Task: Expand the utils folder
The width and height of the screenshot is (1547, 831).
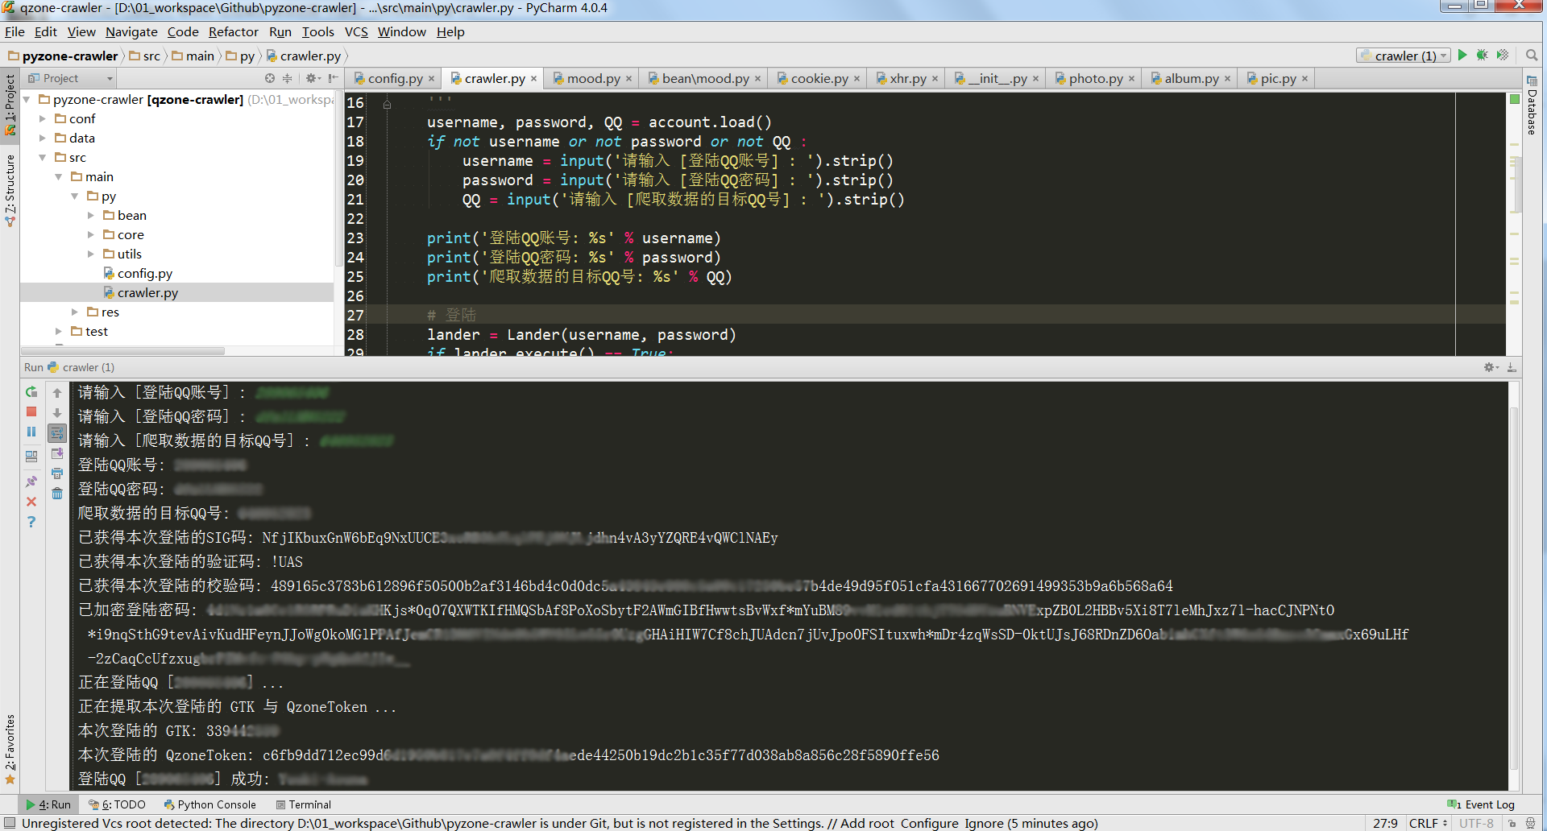Action: (91, 254)
